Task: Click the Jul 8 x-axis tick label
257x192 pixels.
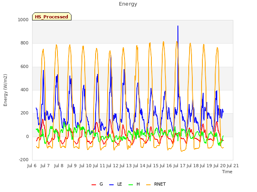Action: [x=59, y=166]
